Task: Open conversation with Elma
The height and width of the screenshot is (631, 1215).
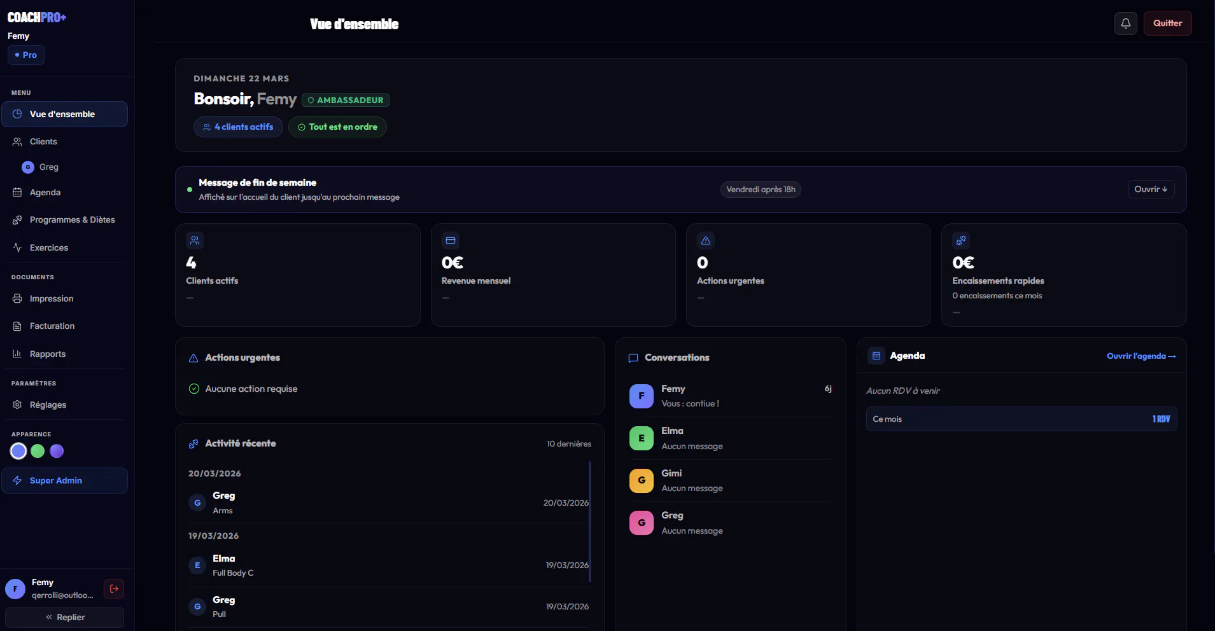Action: (x=731, y=438)
